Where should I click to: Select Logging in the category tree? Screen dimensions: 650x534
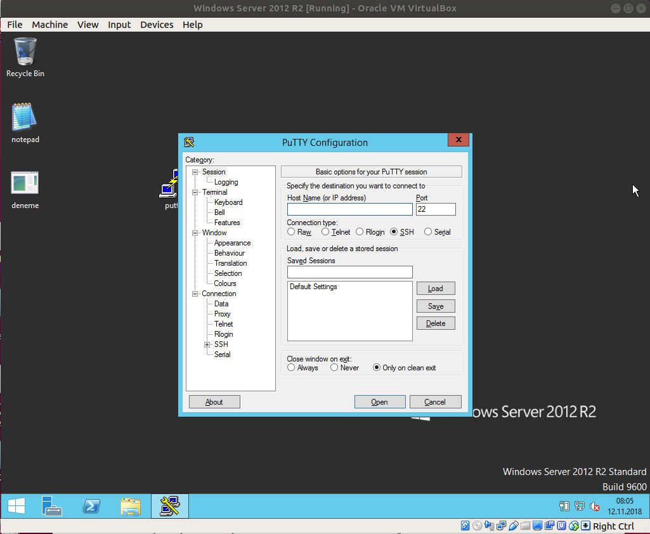(226, 182)
